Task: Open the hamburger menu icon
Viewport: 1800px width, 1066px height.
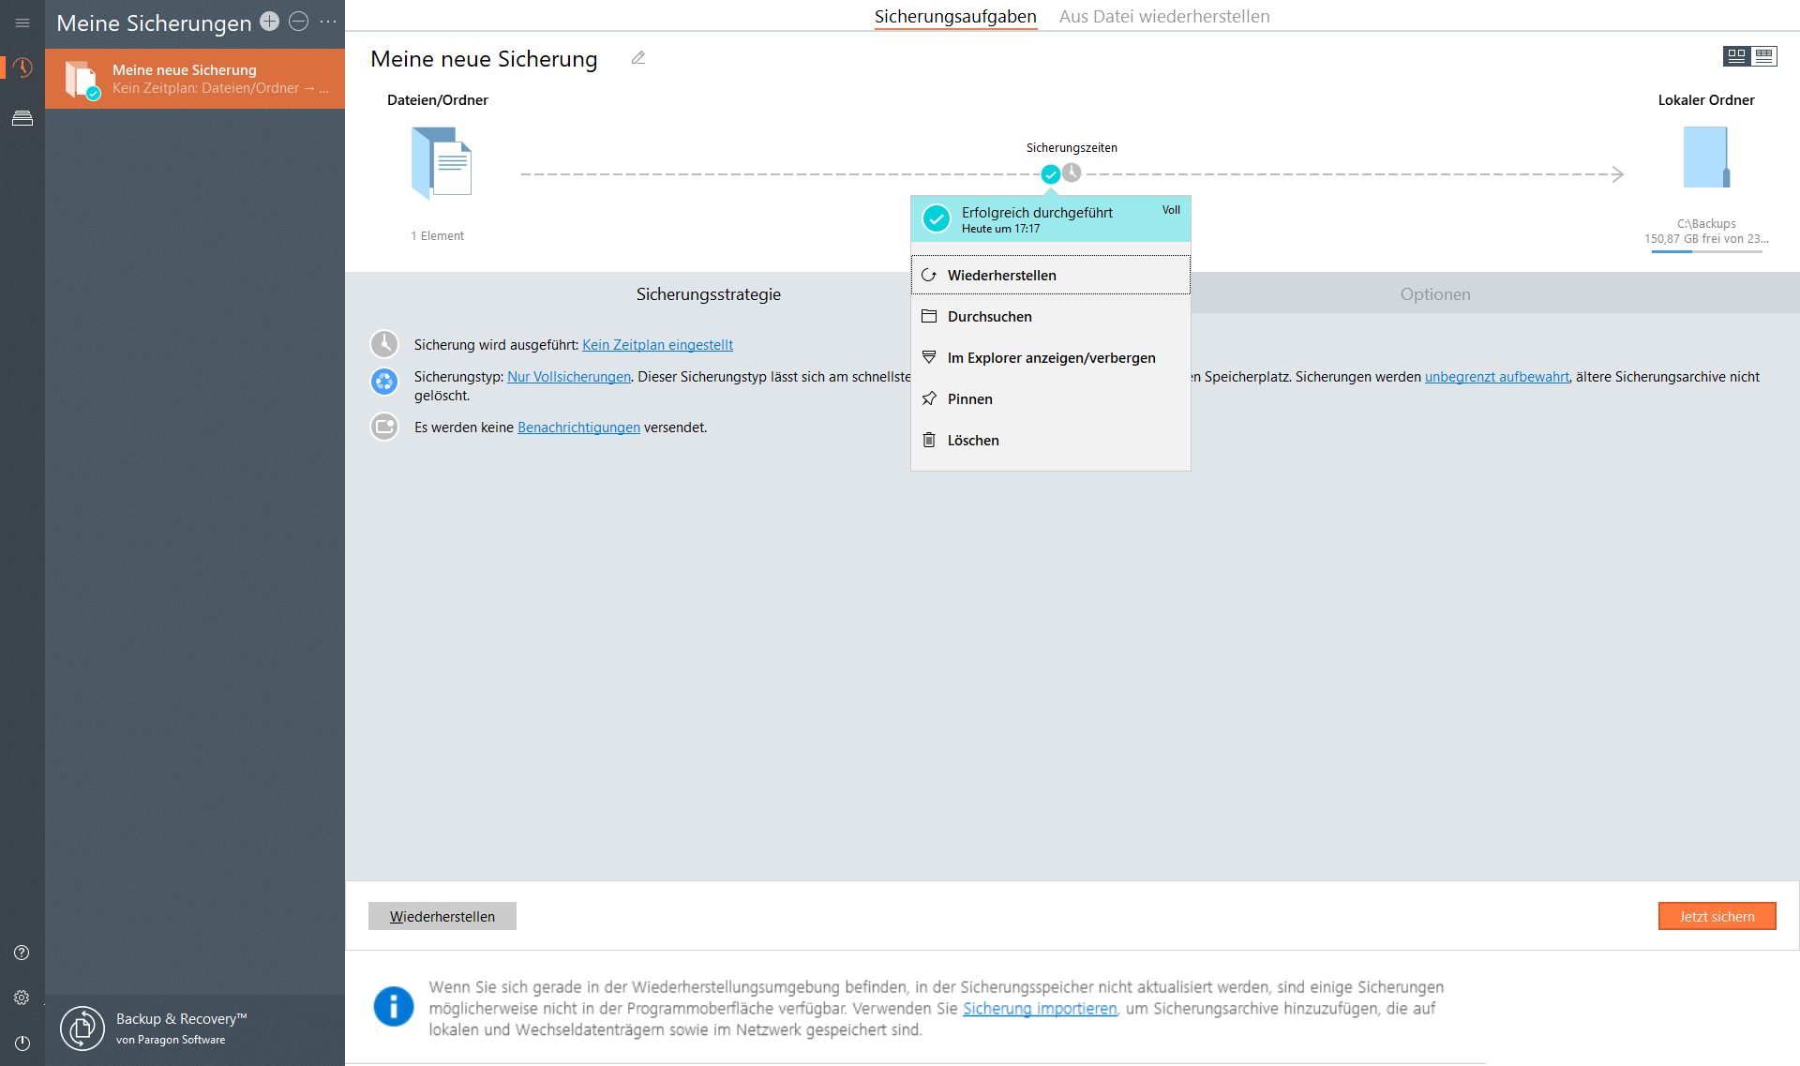Action: (x=22, y=23)
